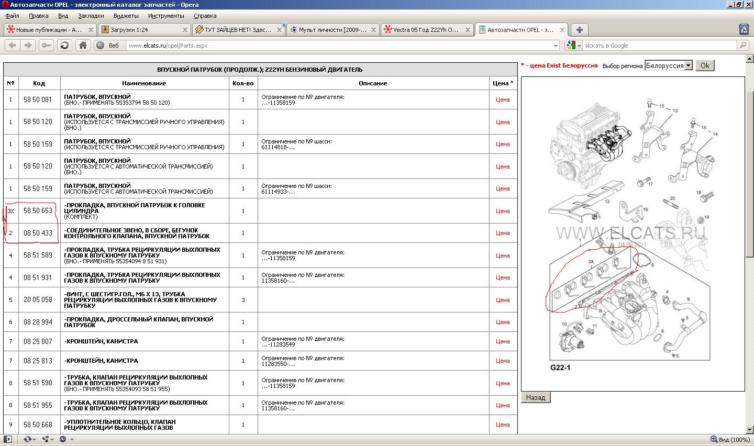This screenshot has width=754, height=446.
Task: Go back with the browser back arrow
Action: click(x=12, y=46)
